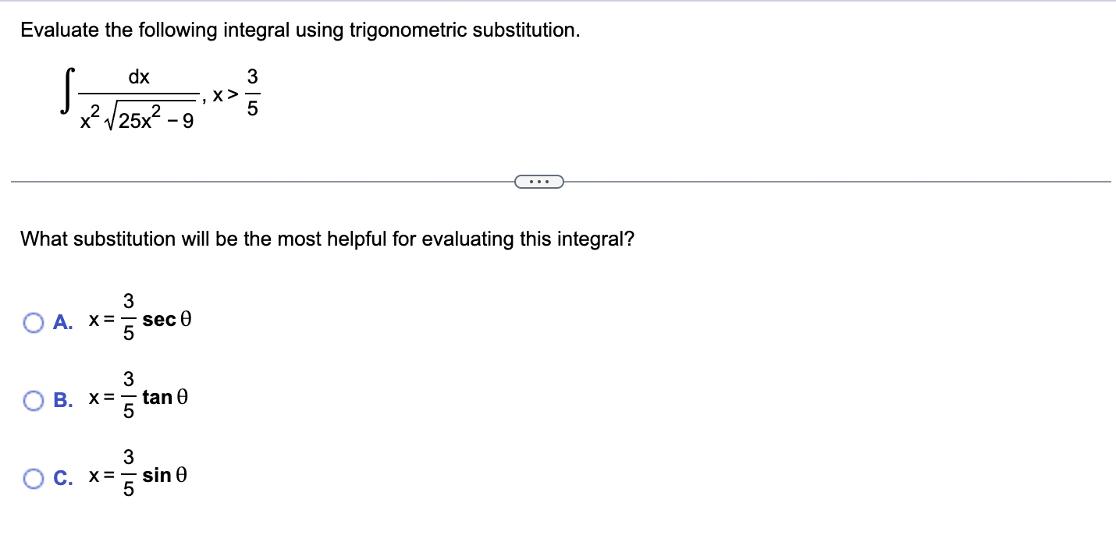Select the "tan θ" answer text
The width and height of the screenshot is (1116, 535).
pos(165,398)
